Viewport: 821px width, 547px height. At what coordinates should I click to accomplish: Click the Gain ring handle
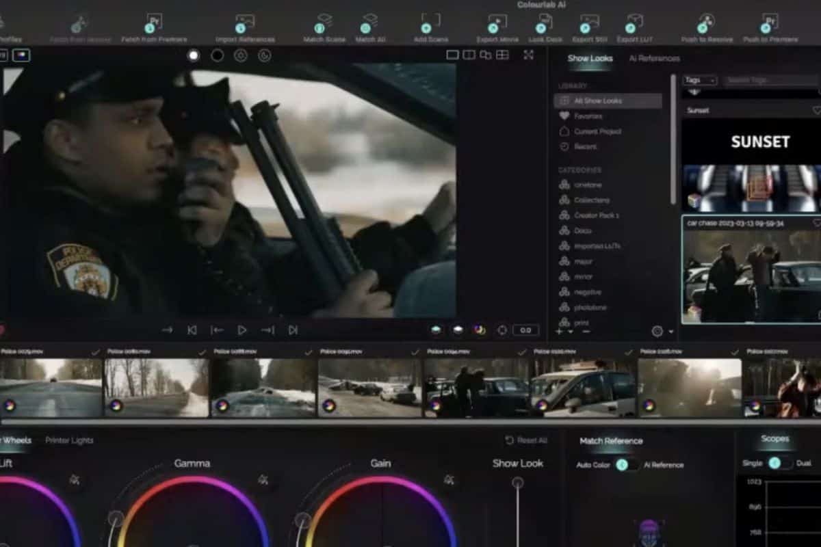(x=302, y=520)
